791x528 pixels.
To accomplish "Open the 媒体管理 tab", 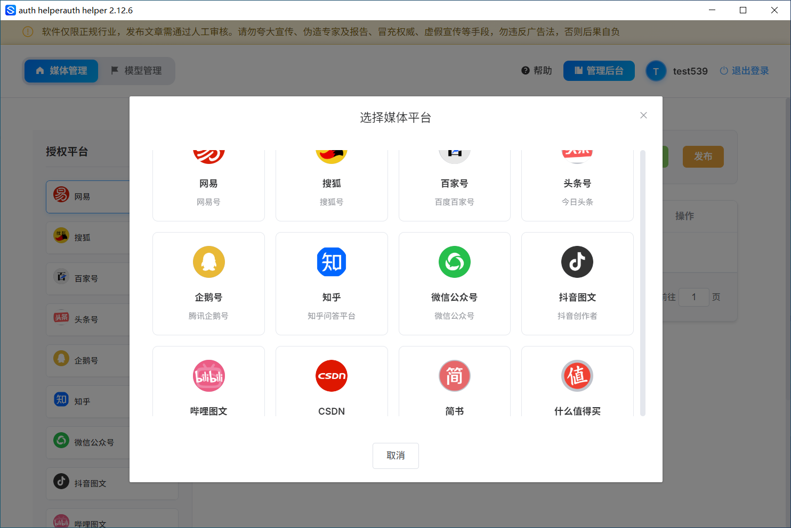I will point(61,71).
